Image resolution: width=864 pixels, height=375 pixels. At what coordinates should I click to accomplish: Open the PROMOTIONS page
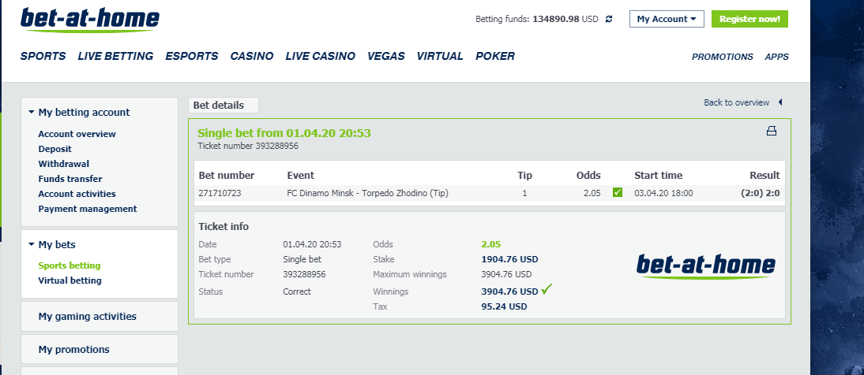pyautogui.click(x=723, y=57)
